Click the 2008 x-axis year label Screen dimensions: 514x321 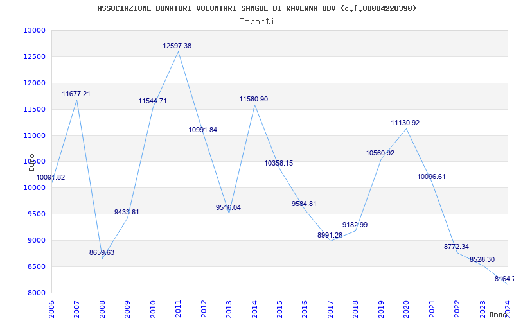click(102, 309)
